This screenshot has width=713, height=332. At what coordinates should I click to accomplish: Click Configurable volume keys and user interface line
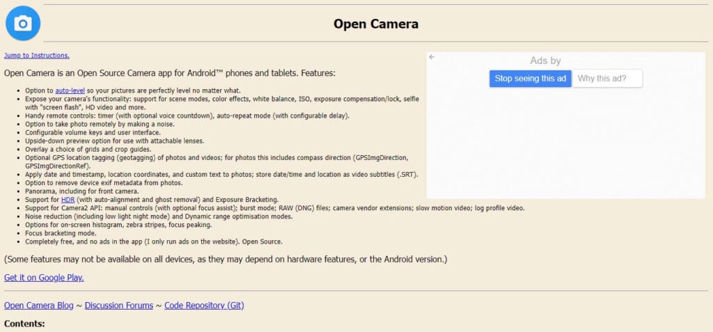point(93,132)
